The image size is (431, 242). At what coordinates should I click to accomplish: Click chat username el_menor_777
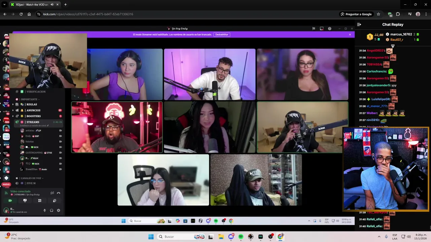[376, 106]
